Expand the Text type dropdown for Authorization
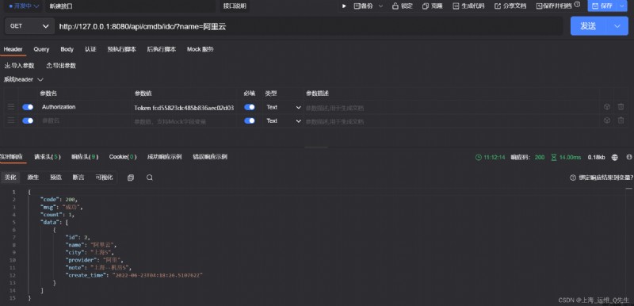 pyautogui.click(x=283, y=107)
